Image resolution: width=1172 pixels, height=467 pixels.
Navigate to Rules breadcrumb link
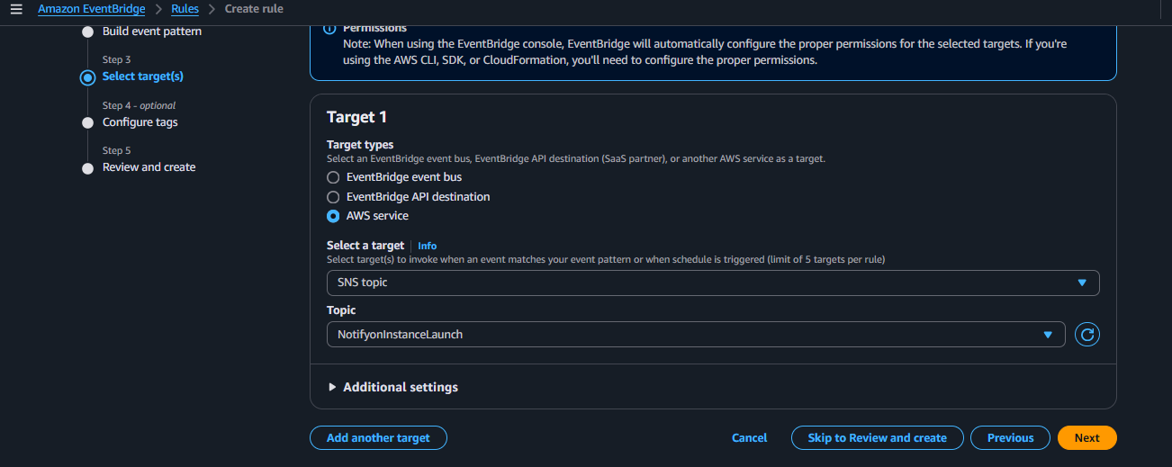[185, 9]
